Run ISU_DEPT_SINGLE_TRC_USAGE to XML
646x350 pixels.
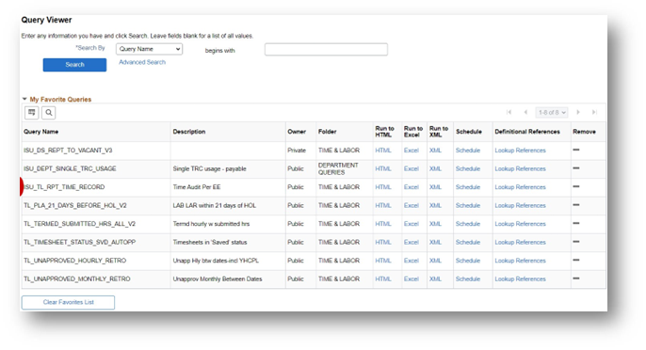click(x=435, y=168)
